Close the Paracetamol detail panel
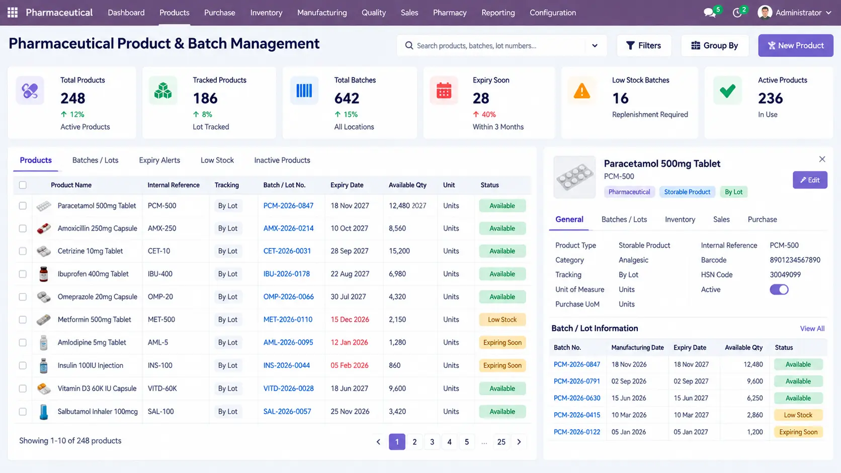Viewport: 841px width, 473px height. (x=822, y=159)
